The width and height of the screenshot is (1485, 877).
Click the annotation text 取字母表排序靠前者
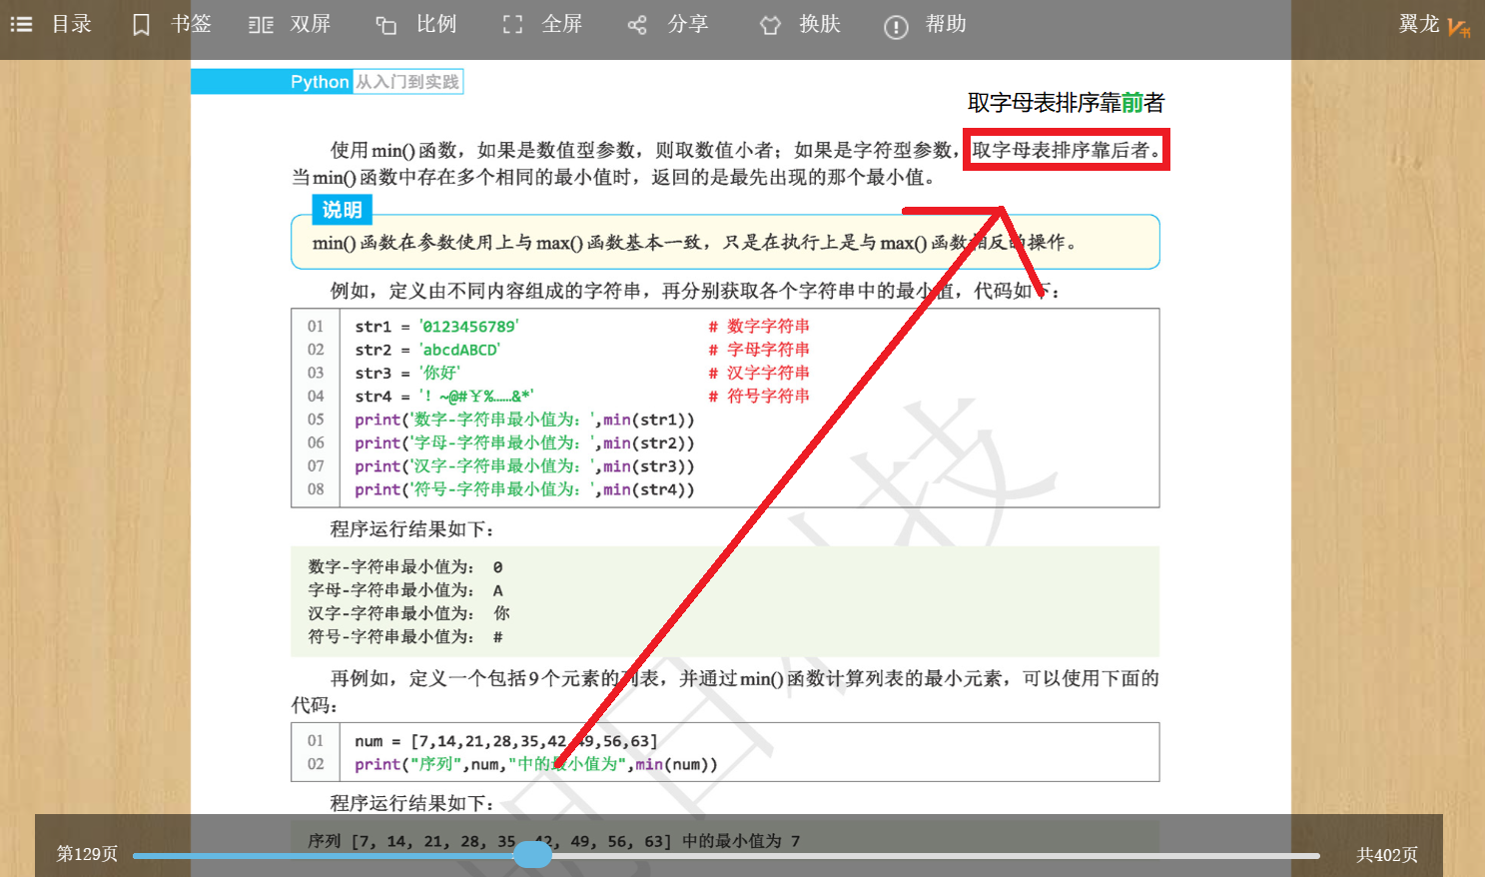[x=1066, y=103]
